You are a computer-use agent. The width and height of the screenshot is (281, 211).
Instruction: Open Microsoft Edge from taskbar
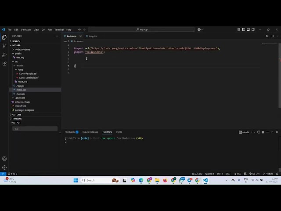pyautogui.click(x=141, y=180)
